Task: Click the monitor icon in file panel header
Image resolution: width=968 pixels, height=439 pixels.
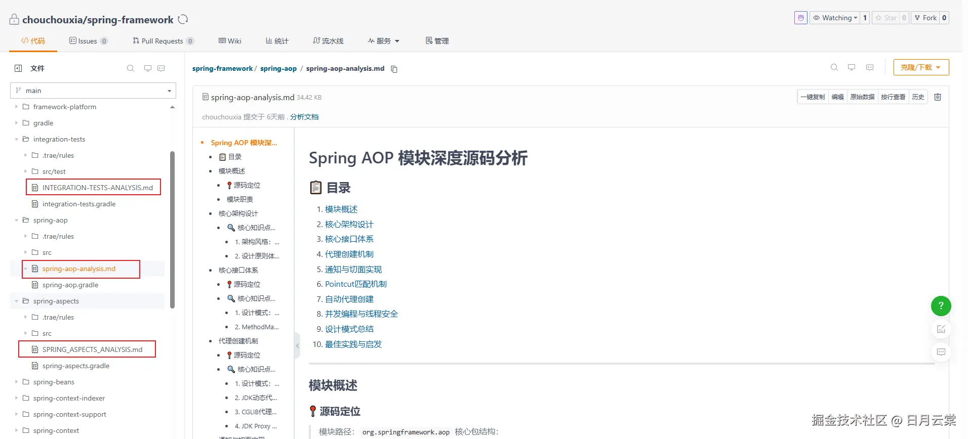Action: pyautogui.click(x=148, y=68)
